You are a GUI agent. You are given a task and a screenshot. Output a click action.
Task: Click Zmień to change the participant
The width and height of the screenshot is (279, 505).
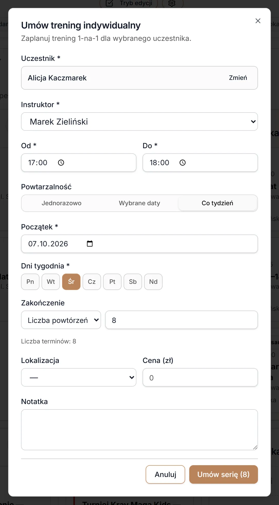[238, 78]
